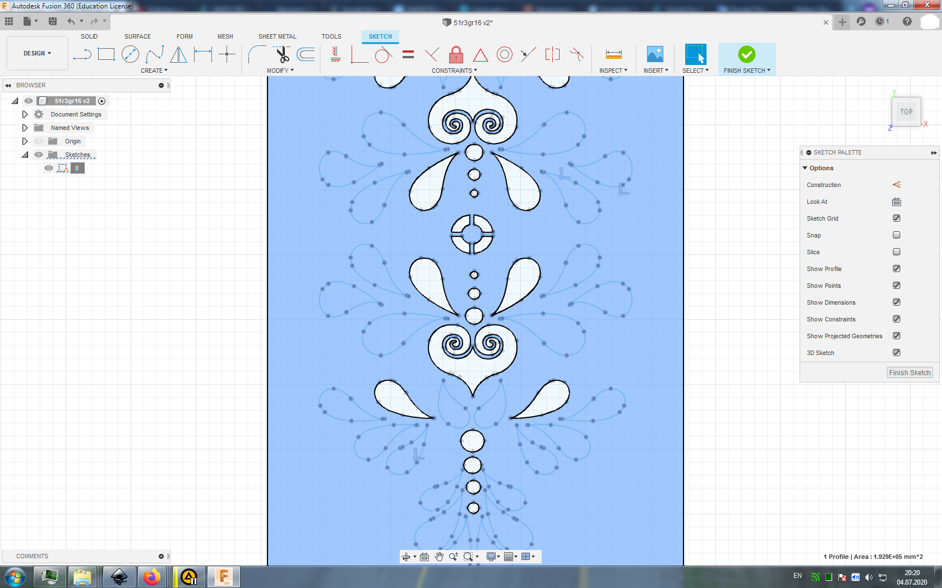Apply the Concentric constraint
Screen dimensions: 942x588
(505, 54)
